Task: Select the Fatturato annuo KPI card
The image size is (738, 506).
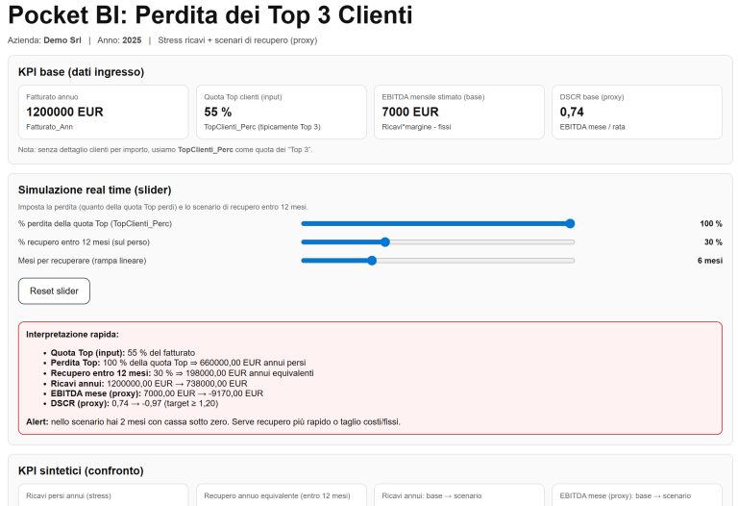Action: [104, 112]
